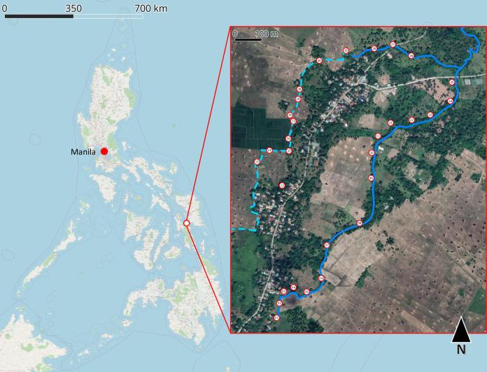This screenshot has height=372, width=487.
Task: Select sampling marker number 12 in village
Action: 282,186
